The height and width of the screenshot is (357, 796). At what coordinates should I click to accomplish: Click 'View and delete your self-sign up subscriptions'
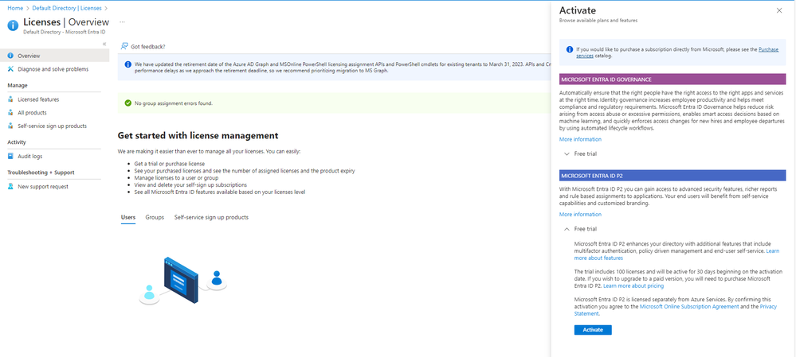(190, 184)
